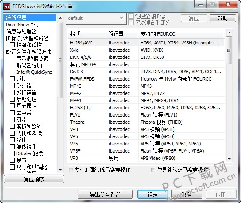The width and height of the screenshot is (241, 203).
Task: Click the 确定 button
Action: point(153,195)
